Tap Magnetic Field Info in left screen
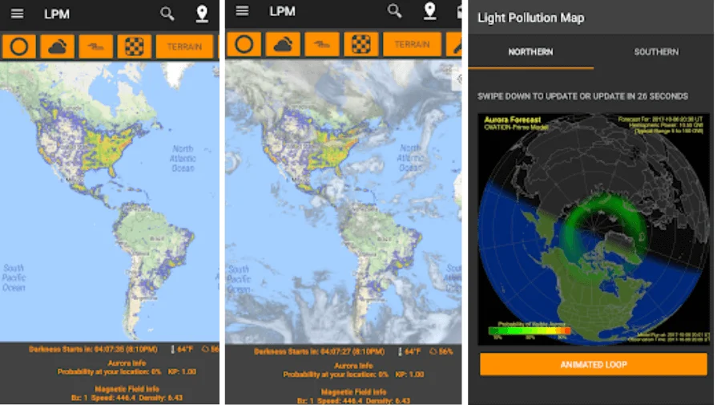Screen dimensions: 717x405 pyautogui.click(x=127, y=389)
